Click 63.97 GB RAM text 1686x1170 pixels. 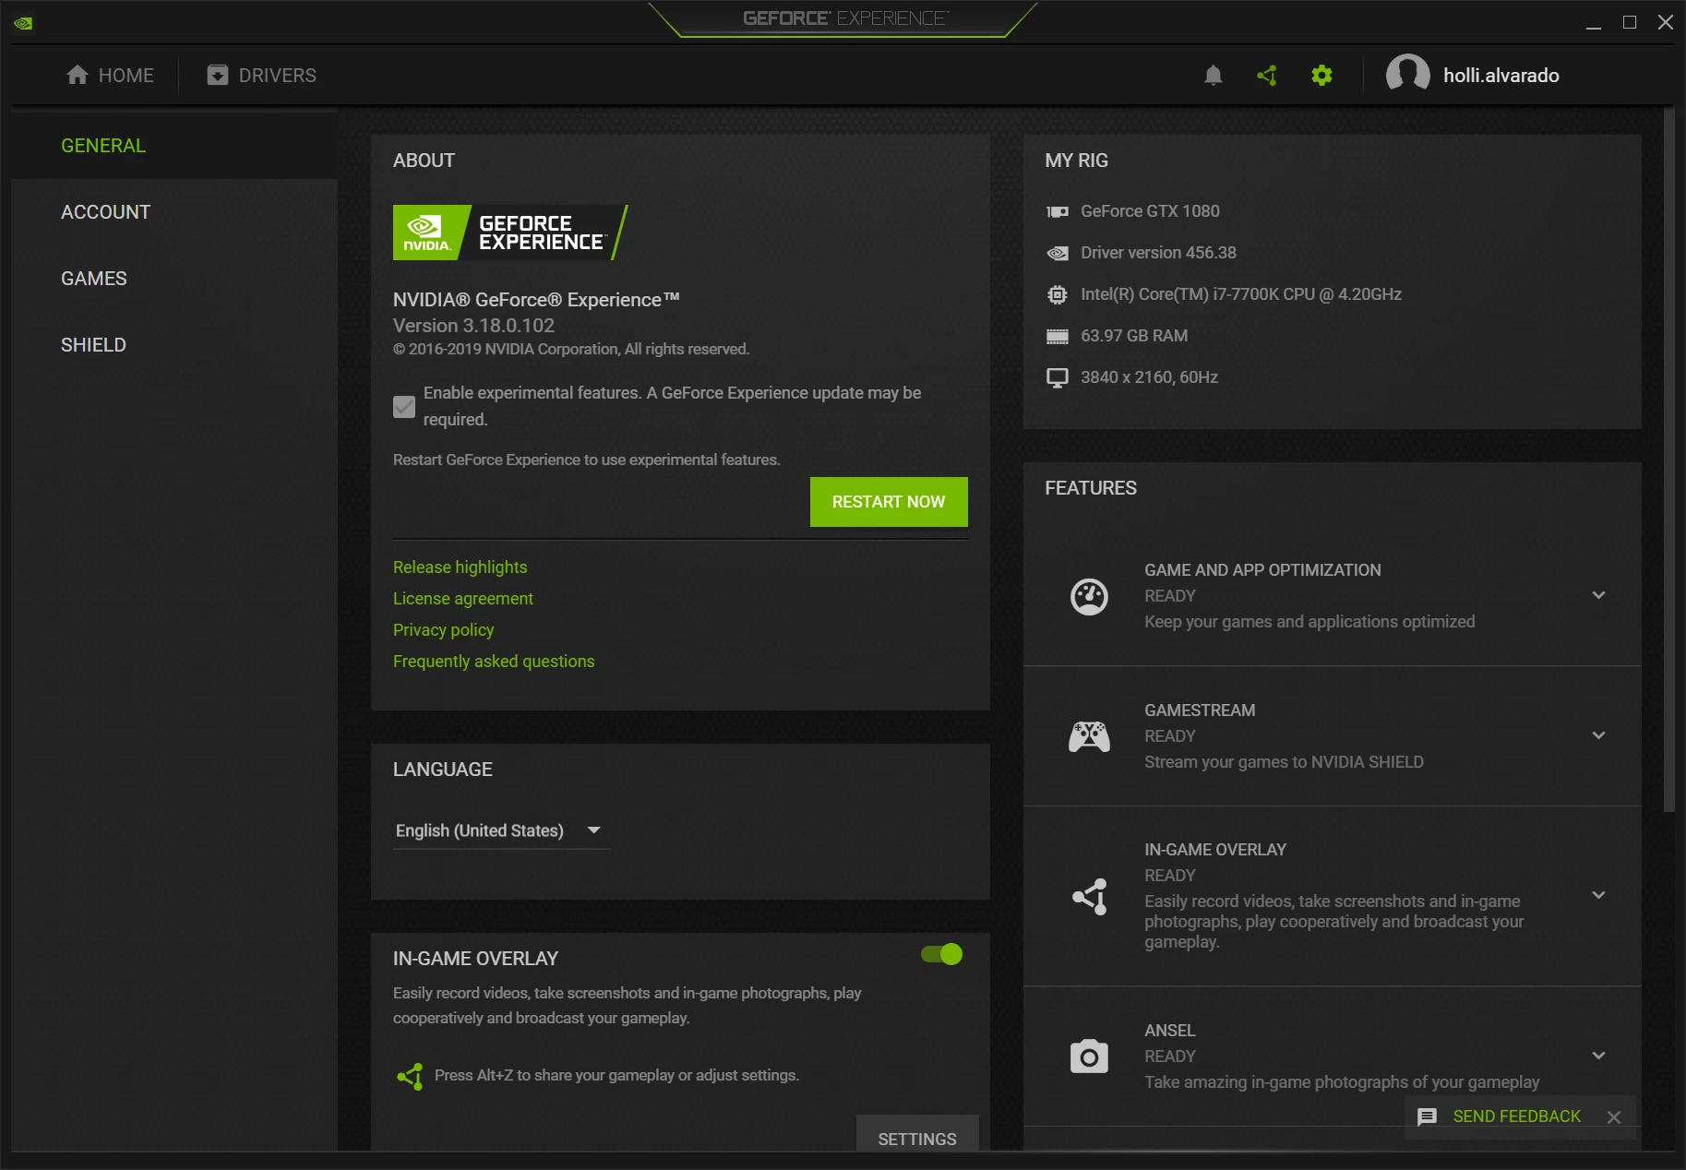coord(1134,336)
